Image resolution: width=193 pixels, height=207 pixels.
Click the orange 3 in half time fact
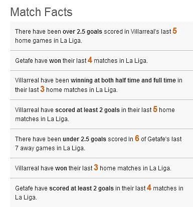[42, 89]
